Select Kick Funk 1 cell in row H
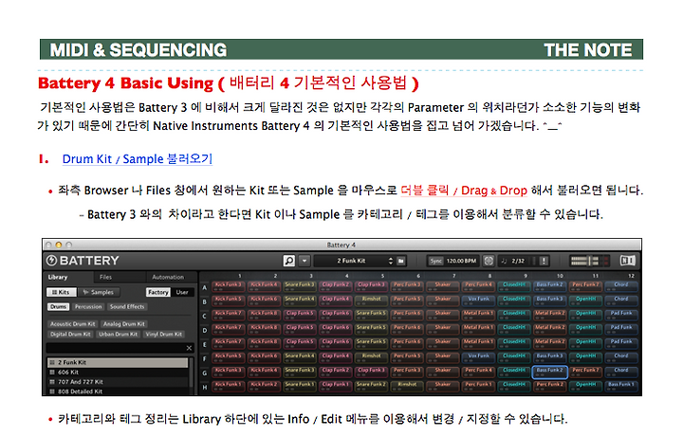 pyautogui.click(x=229, y=386)
